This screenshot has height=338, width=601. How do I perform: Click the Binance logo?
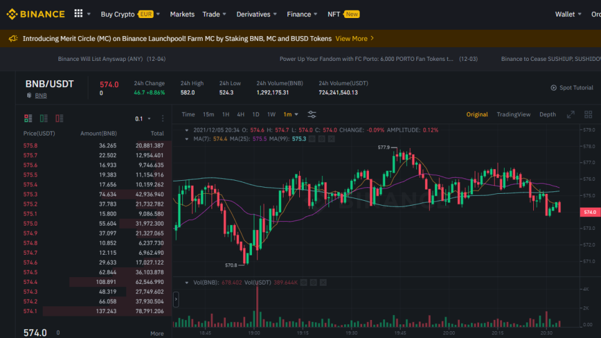[x=35, y=14]
